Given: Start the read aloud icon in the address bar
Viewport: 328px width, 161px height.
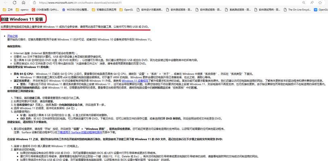Looking at the screenshot, I should (312, 3).
